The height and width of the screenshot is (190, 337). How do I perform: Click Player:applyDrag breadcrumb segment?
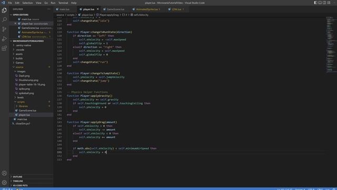pos(107,15)
